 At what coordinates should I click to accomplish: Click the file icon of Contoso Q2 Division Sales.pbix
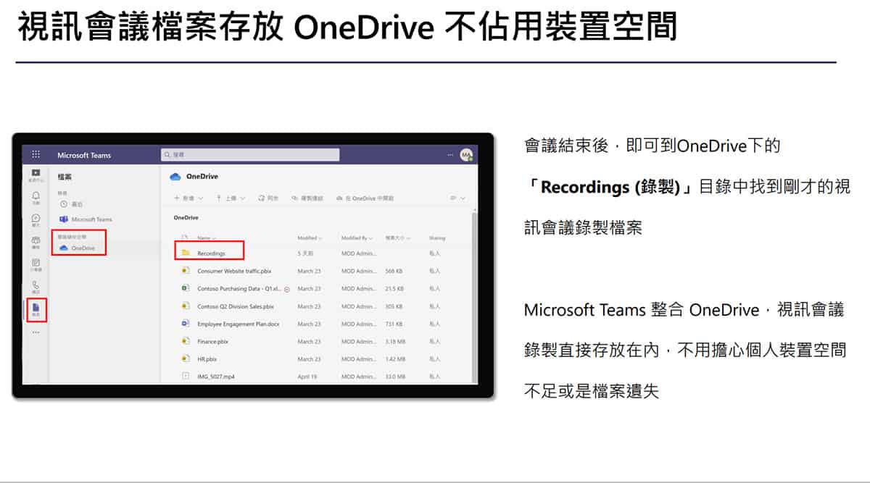tap(186, 306)
